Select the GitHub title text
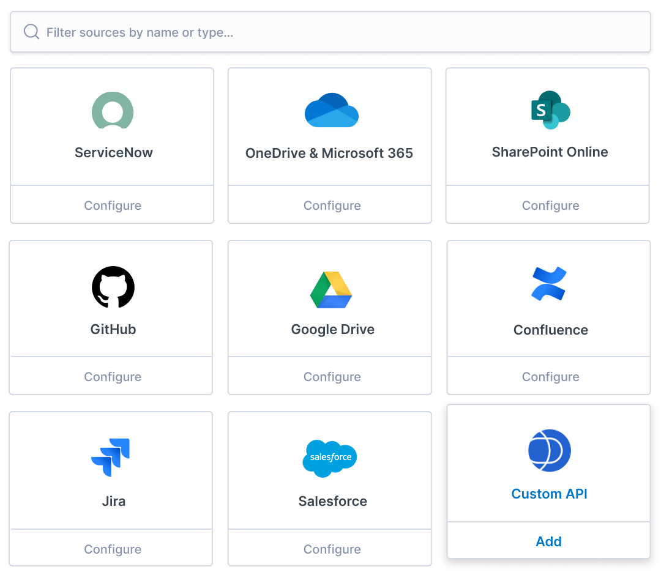 (113, 329)
